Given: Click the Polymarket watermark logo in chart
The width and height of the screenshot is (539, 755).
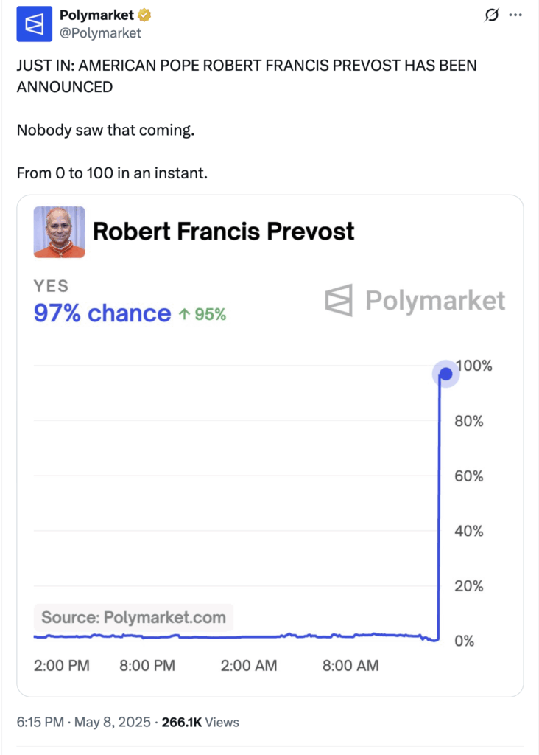Looking at the screenshot, I should click(x=415, y=301).
